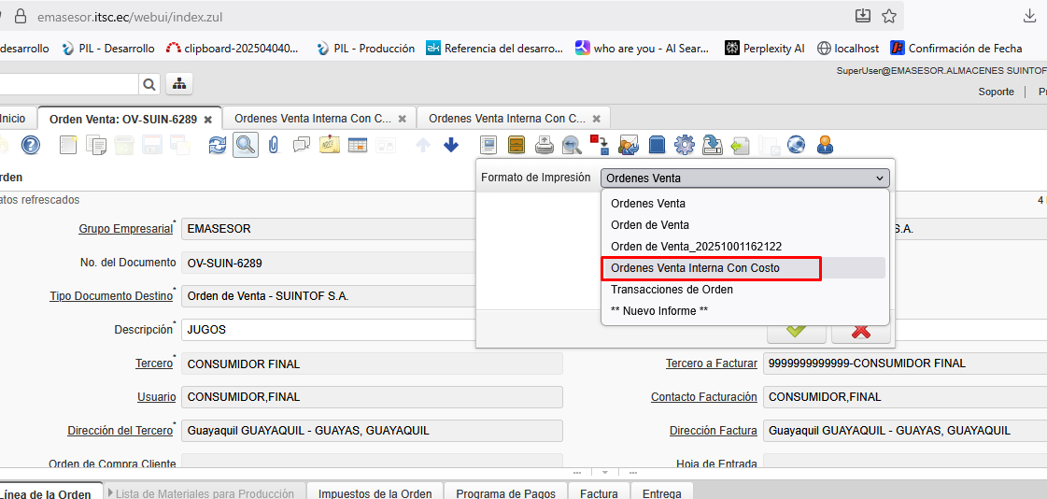Image resolution: width=1047 pixels, height=499 pixels.
Task: Choose Transacciones de Orden from the list
Action: 672,290
